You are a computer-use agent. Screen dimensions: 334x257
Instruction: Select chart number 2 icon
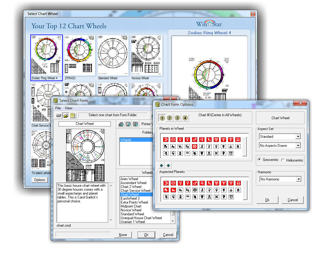pos(170,118)
